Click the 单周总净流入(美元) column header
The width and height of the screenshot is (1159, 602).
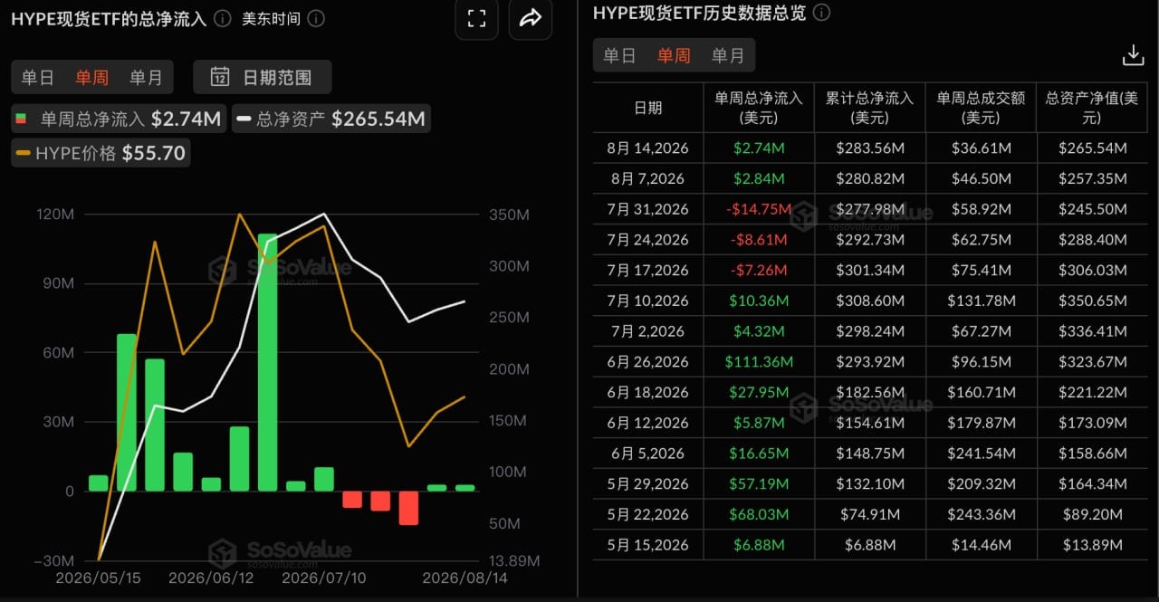pyautogui.click(x=759, y=108)
